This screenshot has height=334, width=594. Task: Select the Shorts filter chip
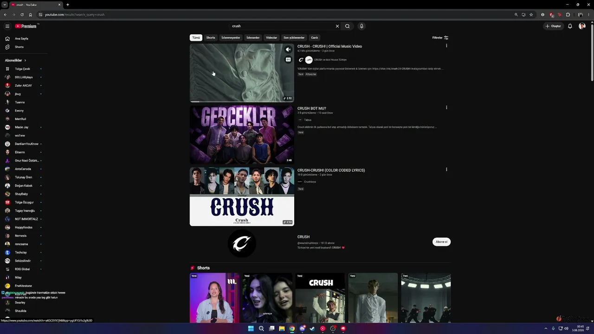(x=211, y=38)
